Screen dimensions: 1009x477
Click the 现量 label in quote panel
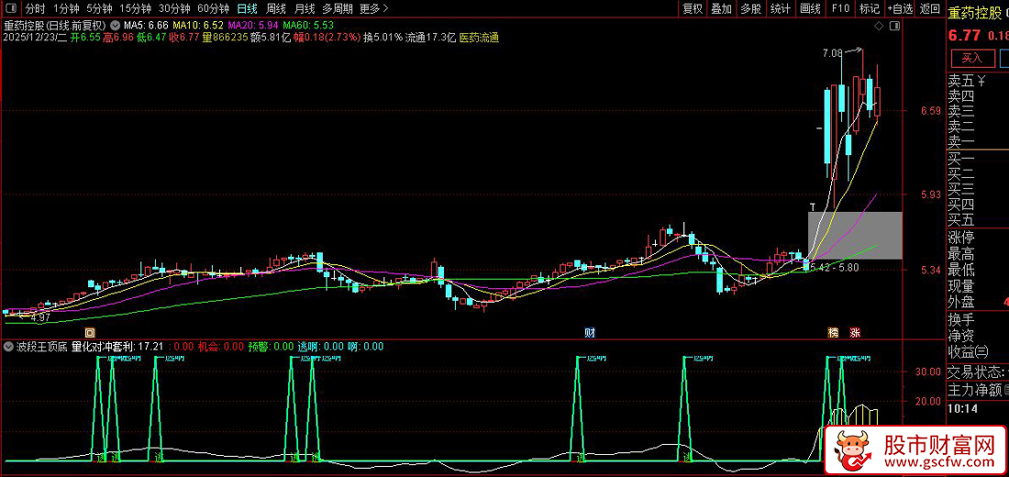coord(961,286)
